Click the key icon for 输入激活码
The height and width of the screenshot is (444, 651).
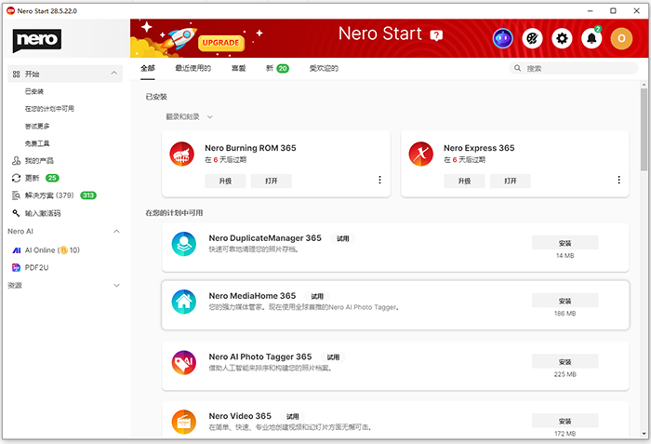(x=16, y=213)
